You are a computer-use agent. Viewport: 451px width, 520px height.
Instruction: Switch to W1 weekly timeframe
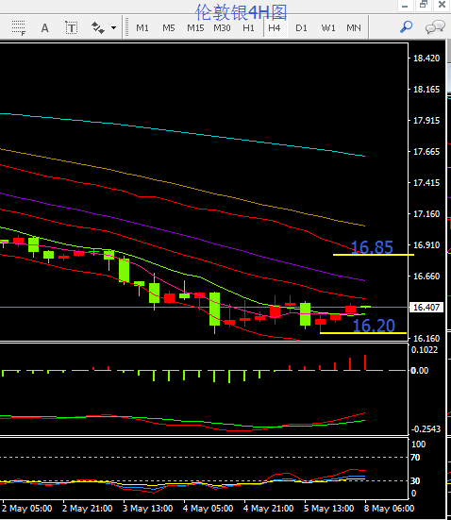(328, 28)
